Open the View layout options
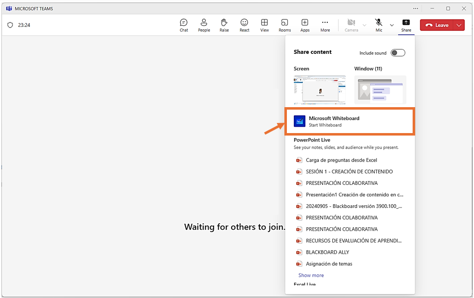Screen dimensions: 474x298 [264, 25]
